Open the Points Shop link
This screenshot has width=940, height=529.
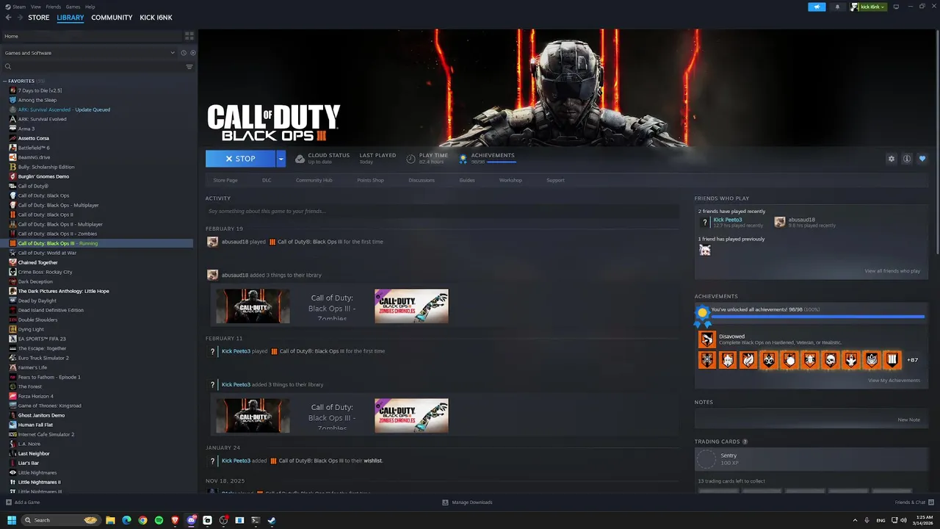click(x=370, y=180)
